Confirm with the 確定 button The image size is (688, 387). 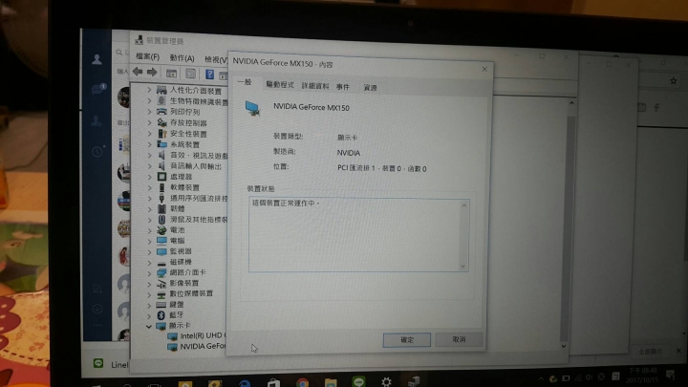click(407, 339)
